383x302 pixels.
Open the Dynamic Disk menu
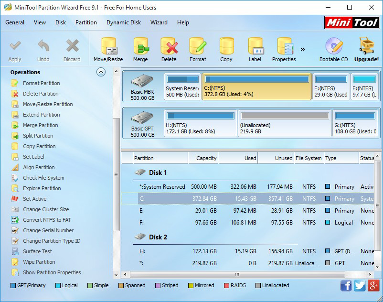124,22
